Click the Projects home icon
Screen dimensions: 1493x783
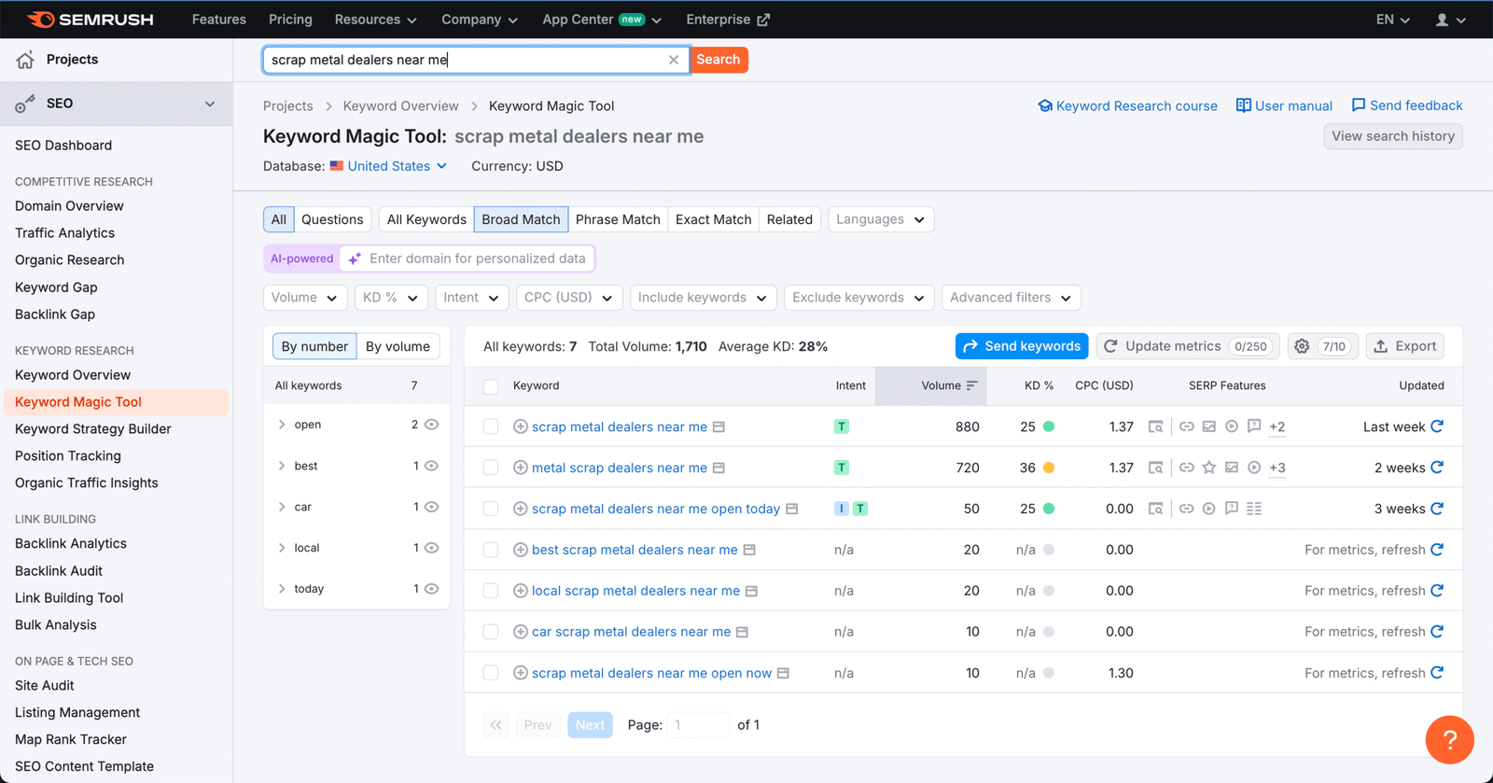click(x=25, y=60)
